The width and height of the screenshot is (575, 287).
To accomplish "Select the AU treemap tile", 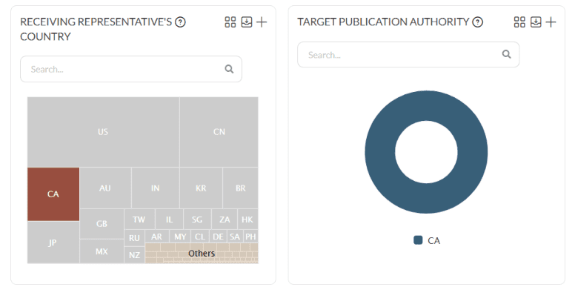I will [106, 188].
